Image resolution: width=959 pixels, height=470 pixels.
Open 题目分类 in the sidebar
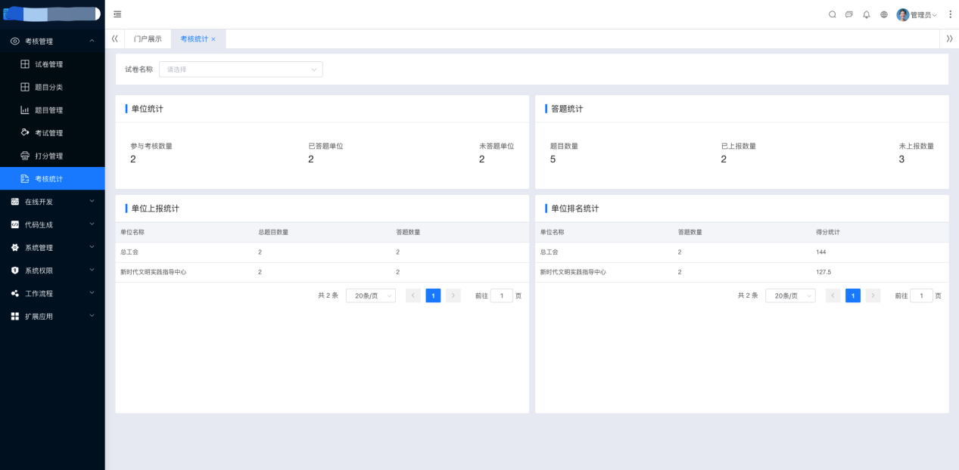point(52,87)
